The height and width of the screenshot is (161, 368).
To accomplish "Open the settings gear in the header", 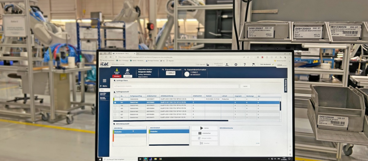I will click(x=236, y=64).
